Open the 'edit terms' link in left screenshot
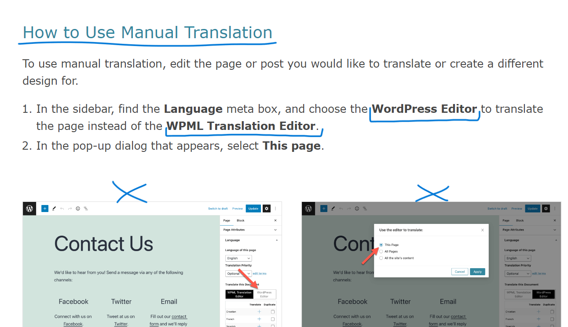Screen dimensions: 568x327 coord(260,273)
